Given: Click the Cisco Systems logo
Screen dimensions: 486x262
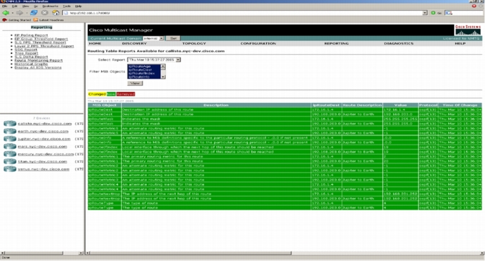Looking at the screenshot, I should pos(468,30).
